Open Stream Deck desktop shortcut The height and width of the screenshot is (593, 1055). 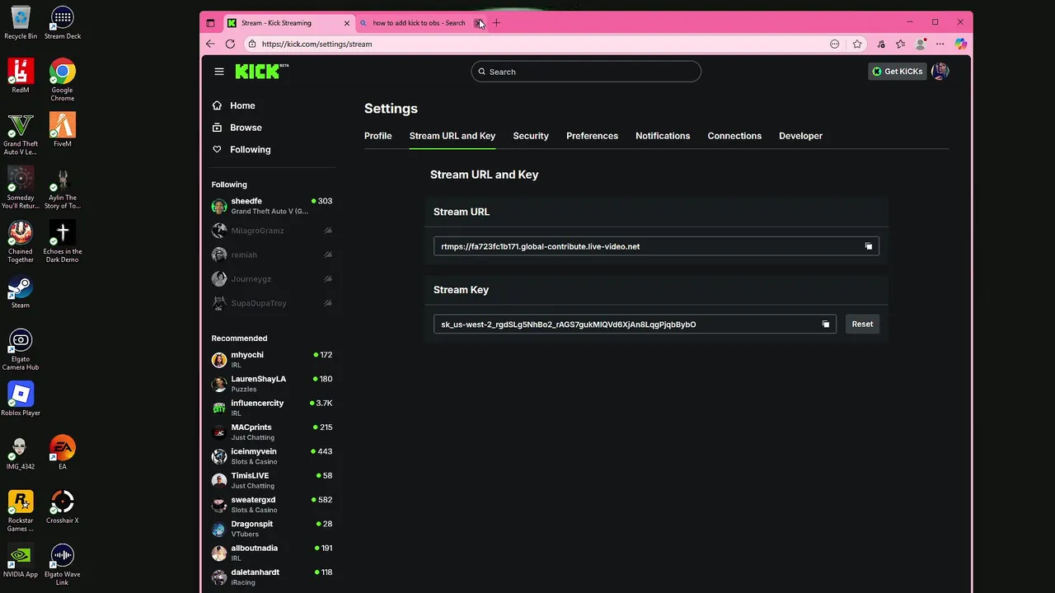(x=63, y=23)
